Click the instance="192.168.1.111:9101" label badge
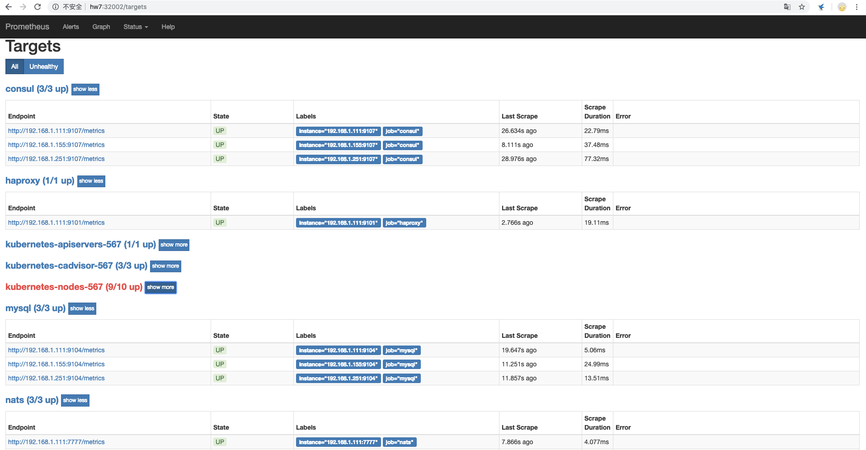Image resolution: width=866 pixels, height=450 pixels. coord(338,223)
